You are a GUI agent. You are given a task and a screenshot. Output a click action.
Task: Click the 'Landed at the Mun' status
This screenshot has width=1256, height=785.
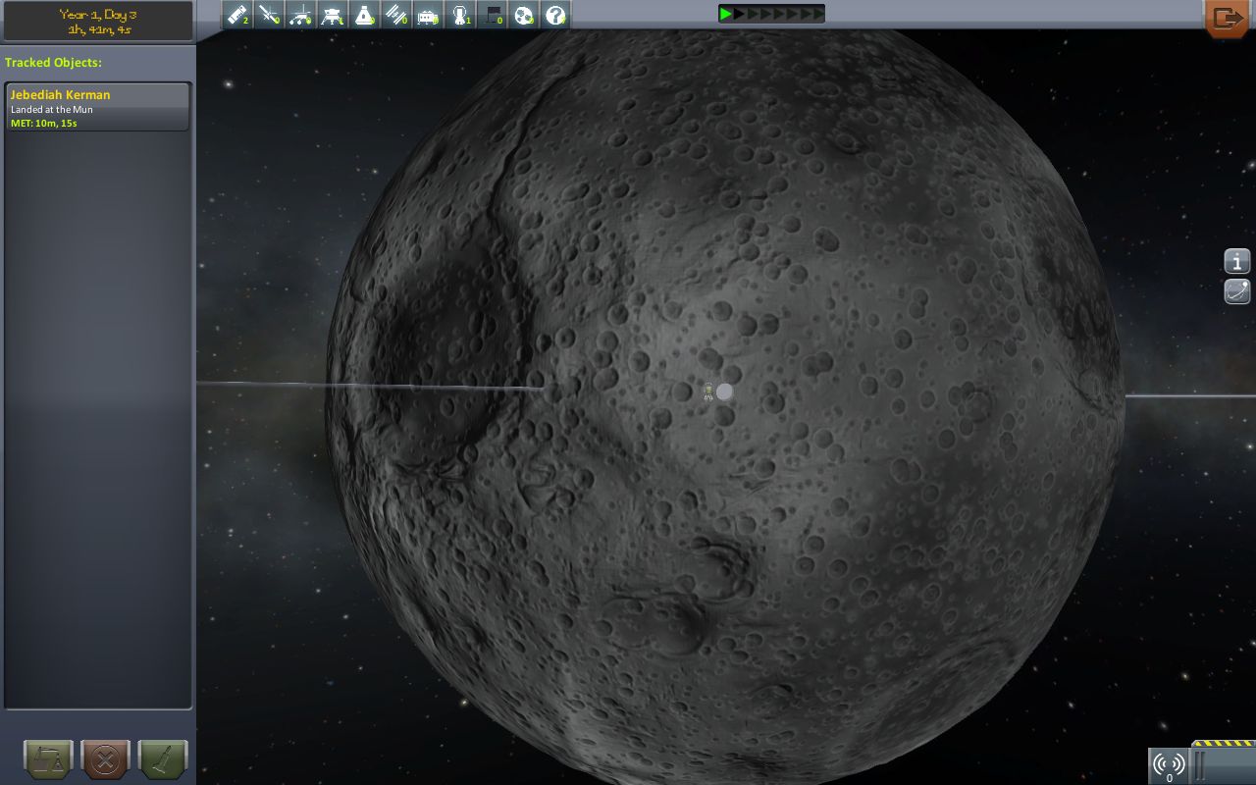(51, 110)
